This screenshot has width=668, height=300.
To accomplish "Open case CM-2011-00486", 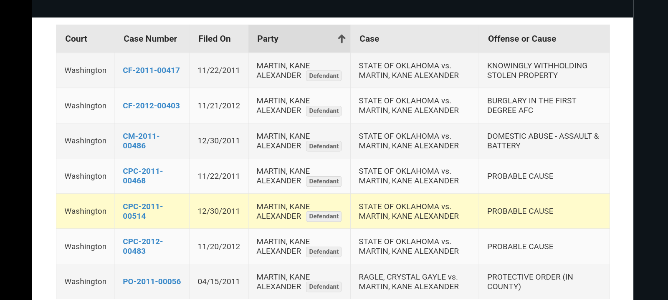I will [x=141, y=141].
